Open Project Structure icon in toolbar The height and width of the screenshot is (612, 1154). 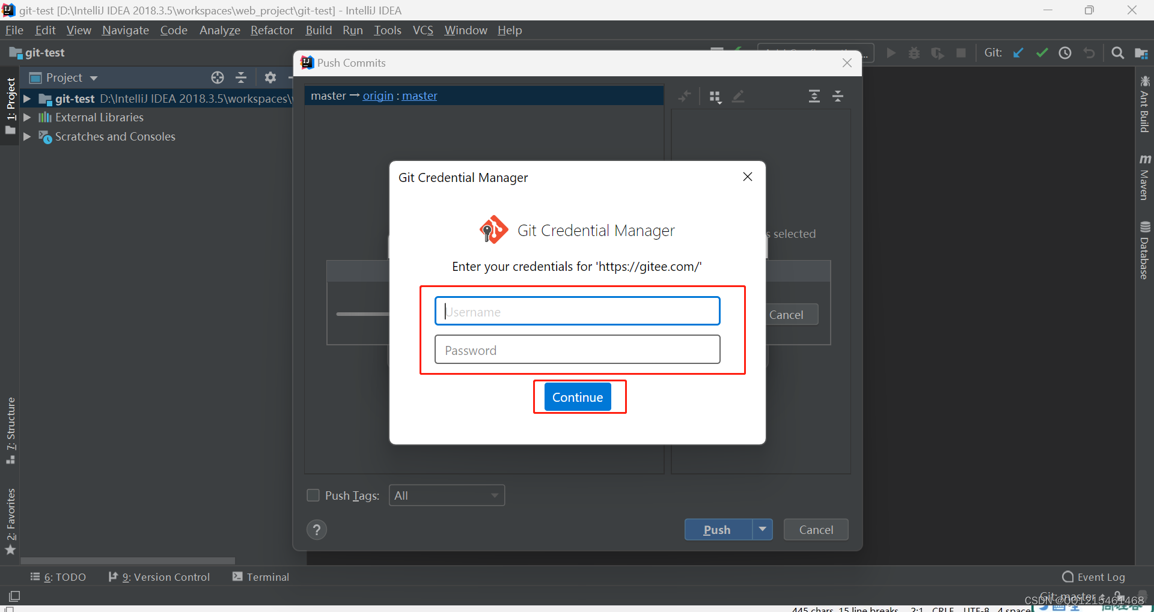1141,53
